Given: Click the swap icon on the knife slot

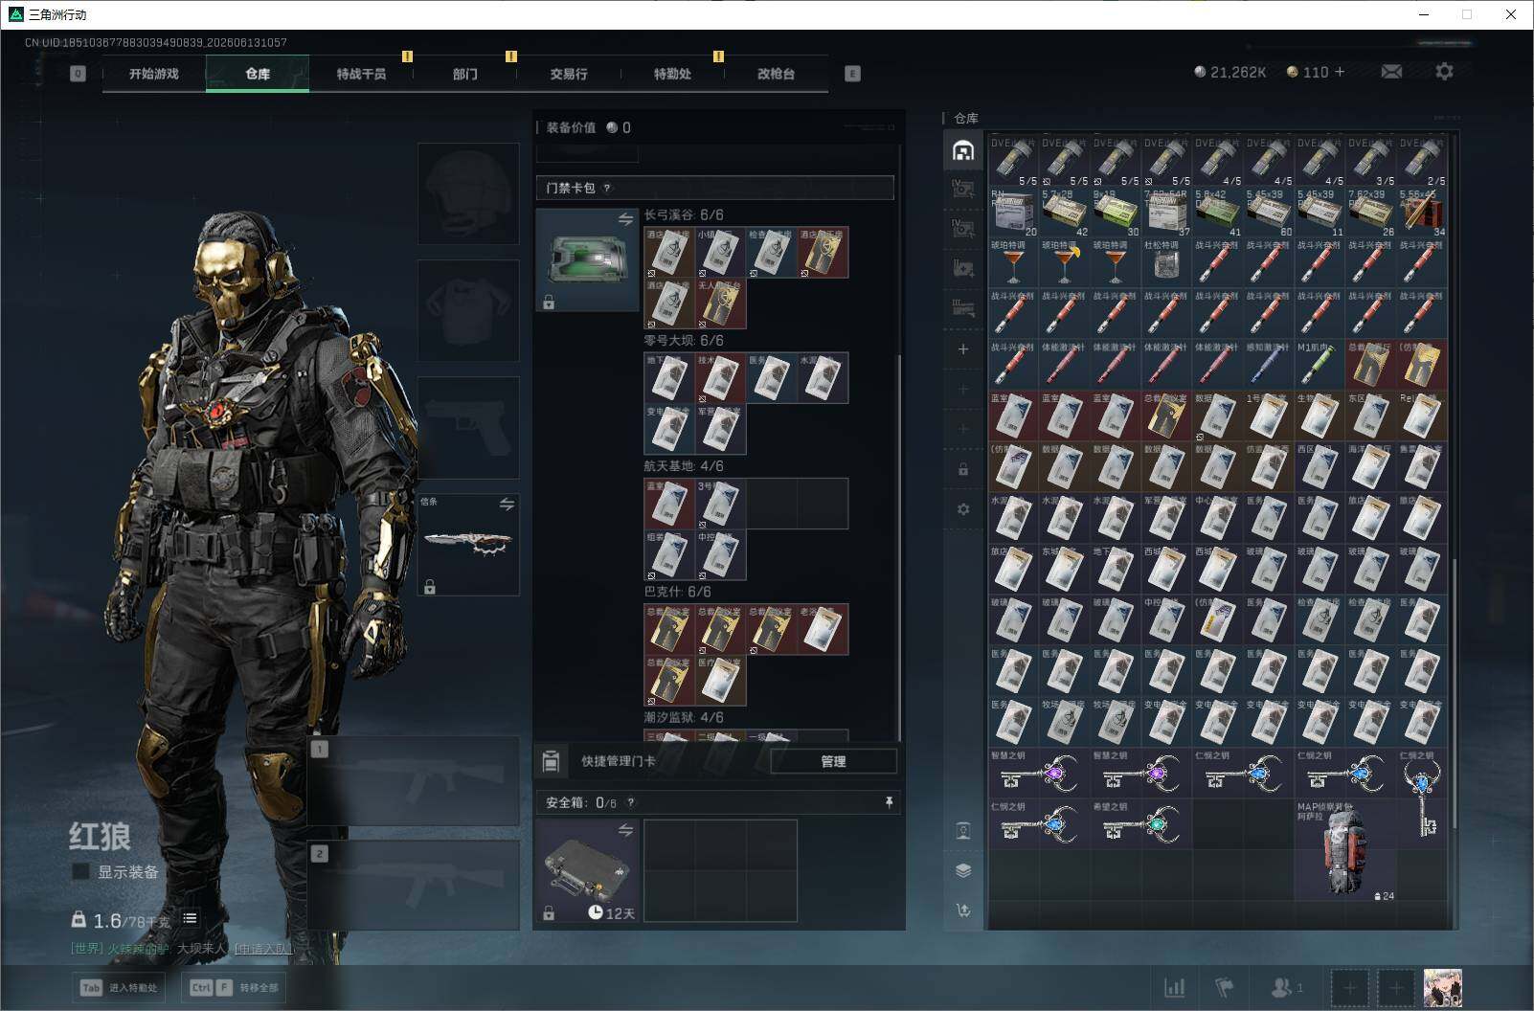Looking at the screenshot, I should pos(507,504).
